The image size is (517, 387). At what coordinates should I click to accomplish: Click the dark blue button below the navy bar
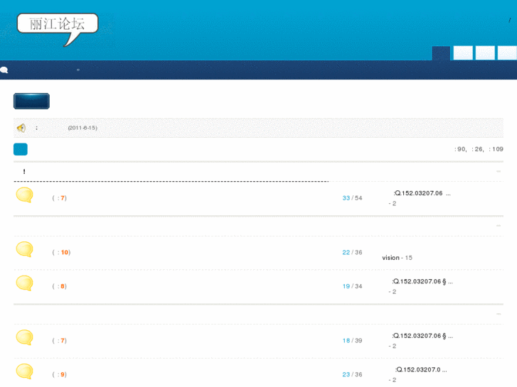tap(32, 101)
